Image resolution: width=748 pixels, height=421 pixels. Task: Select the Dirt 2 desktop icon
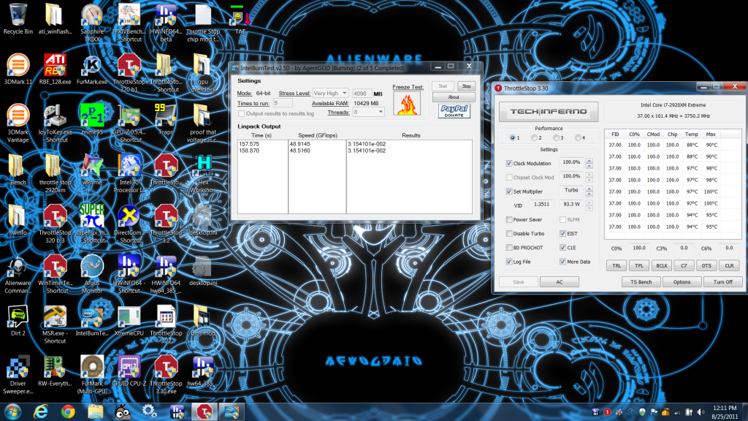coord(18,321)
